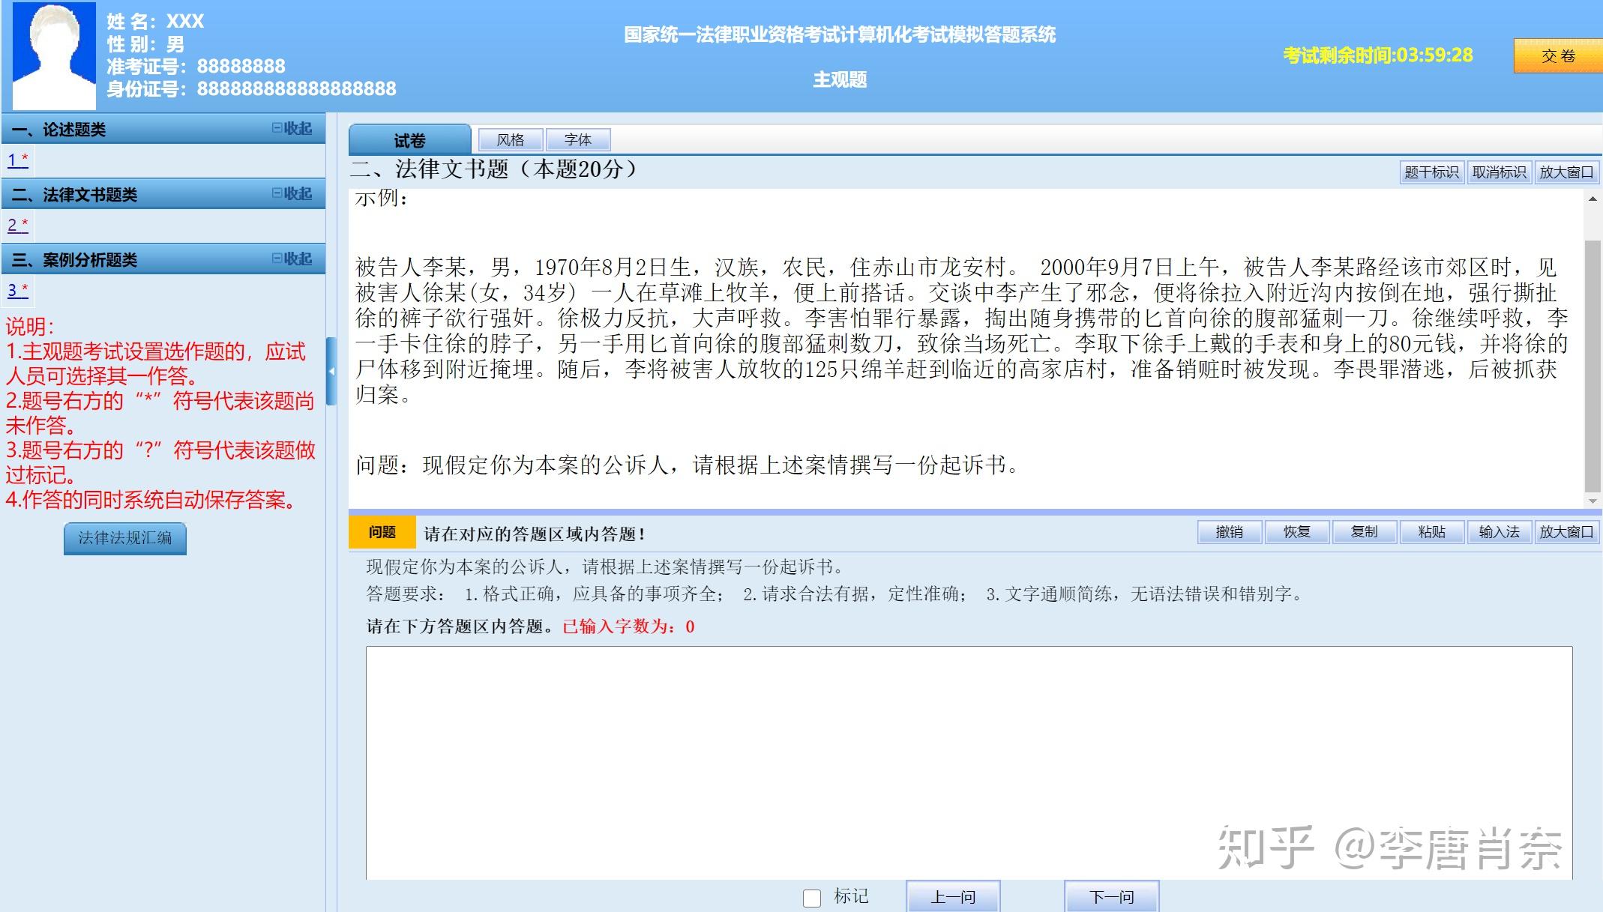The height and width of the screenshot is (912, 1603).
Task: Click 粘贴 in answer toolbar
Action: tap(1432, 532)
